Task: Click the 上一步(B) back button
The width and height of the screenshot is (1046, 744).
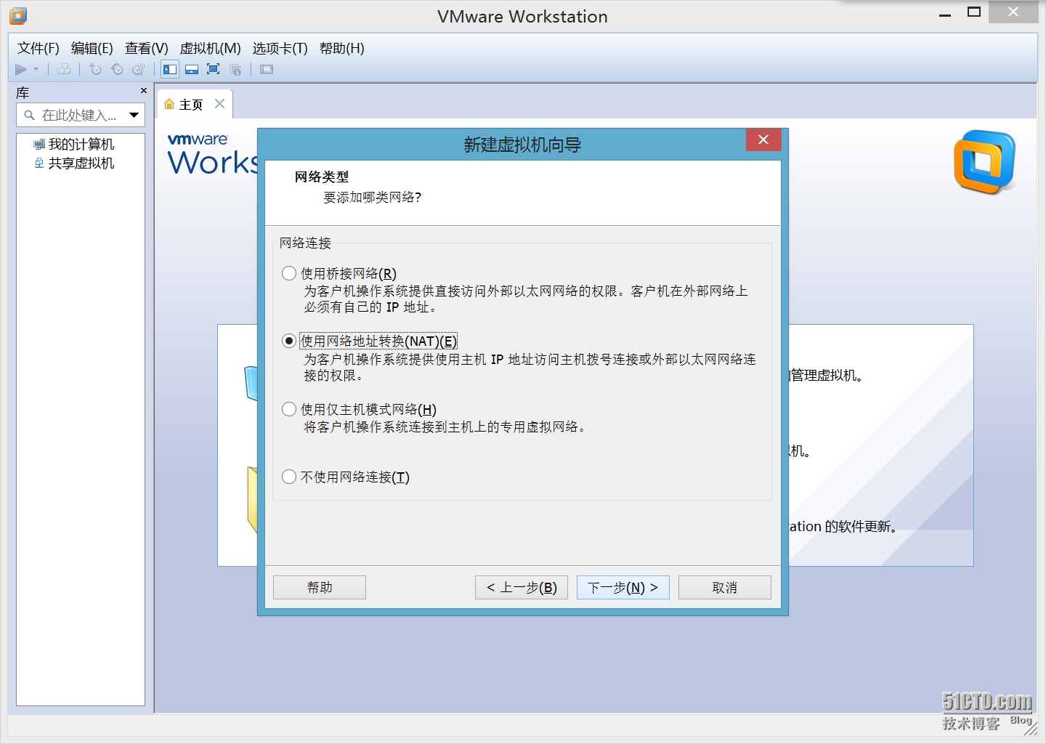Action: (x=522, y=587)
